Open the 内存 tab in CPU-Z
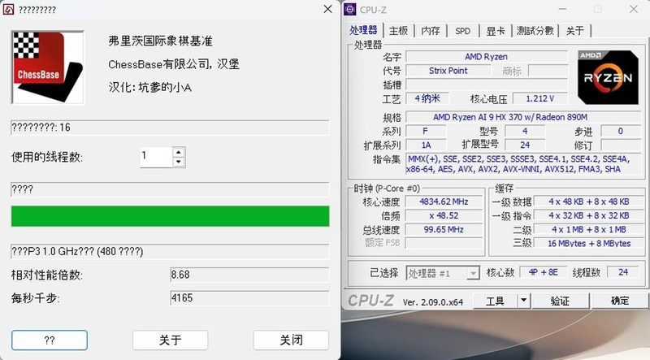Viewport: 650px width, 360px height. (431, 31)
